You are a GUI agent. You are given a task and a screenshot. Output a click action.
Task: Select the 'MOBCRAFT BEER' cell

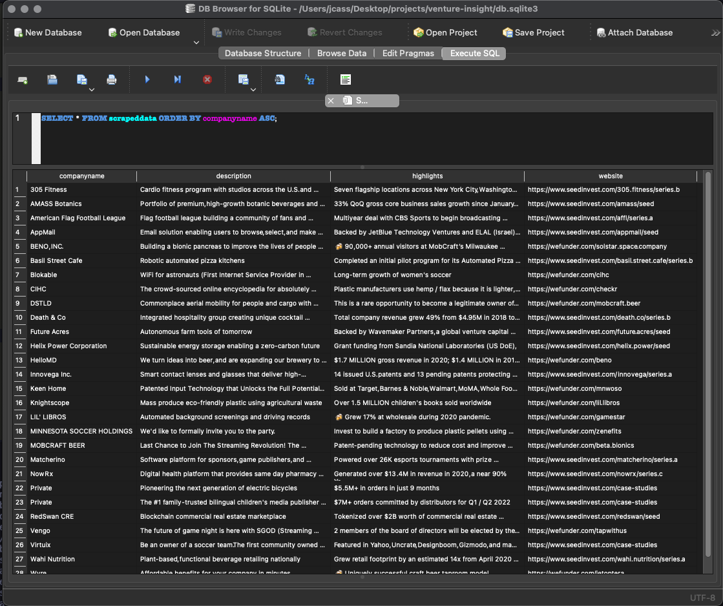[81, 446]
